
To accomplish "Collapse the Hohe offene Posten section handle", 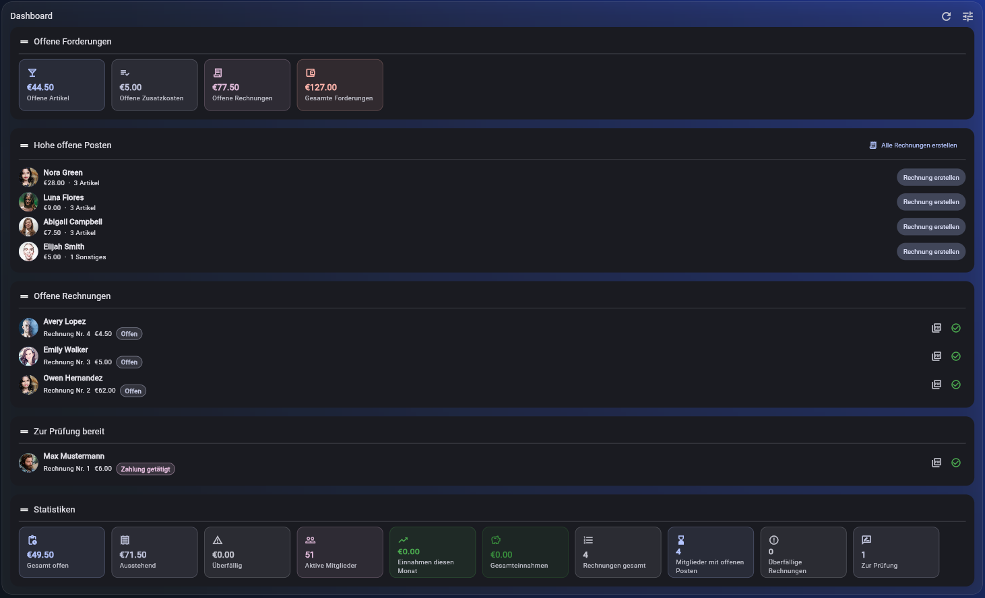I will tap(24, 145).
